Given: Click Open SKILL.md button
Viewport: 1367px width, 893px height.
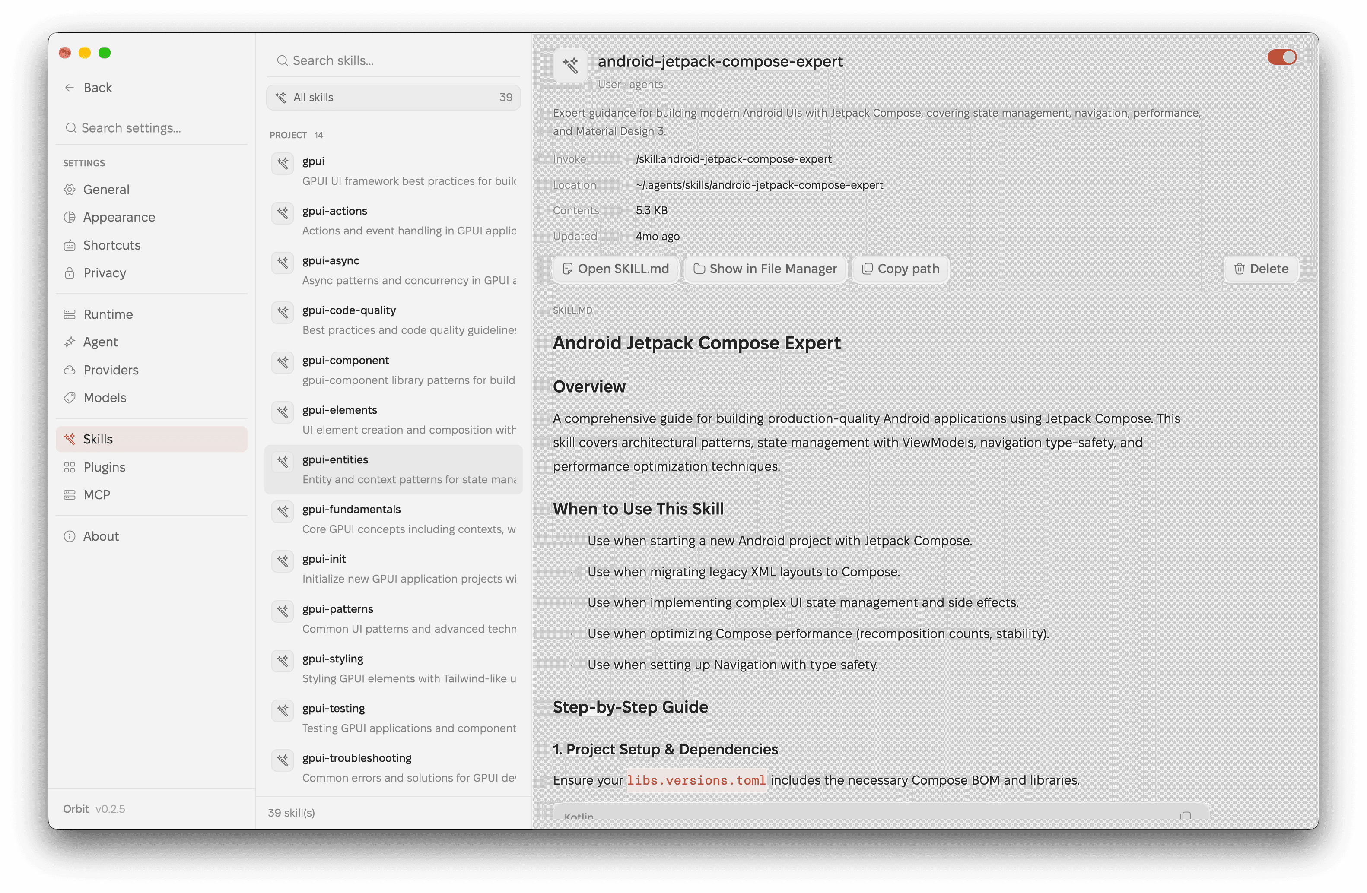Looking at the screenshot, I should 615,269.
